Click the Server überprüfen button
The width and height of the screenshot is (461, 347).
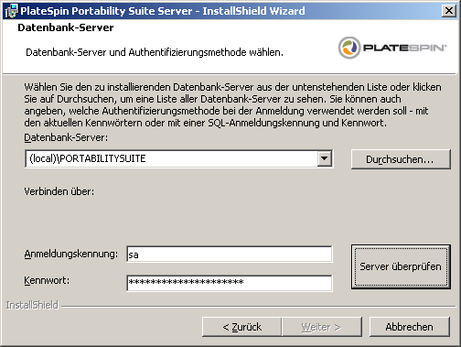click(401, 266)
